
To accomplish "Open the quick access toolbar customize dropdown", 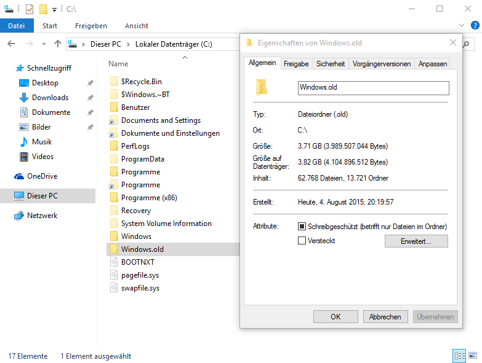I will (54, 9).
